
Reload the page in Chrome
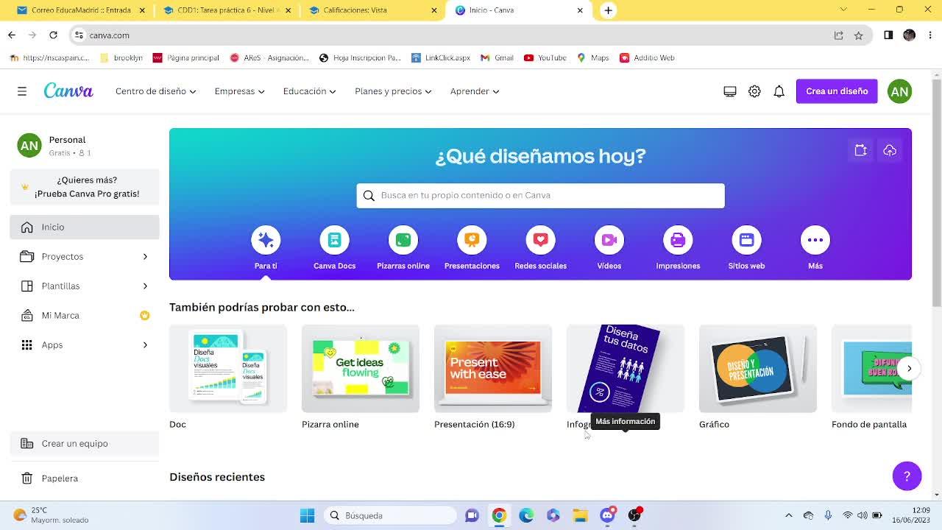coord(53,35)
